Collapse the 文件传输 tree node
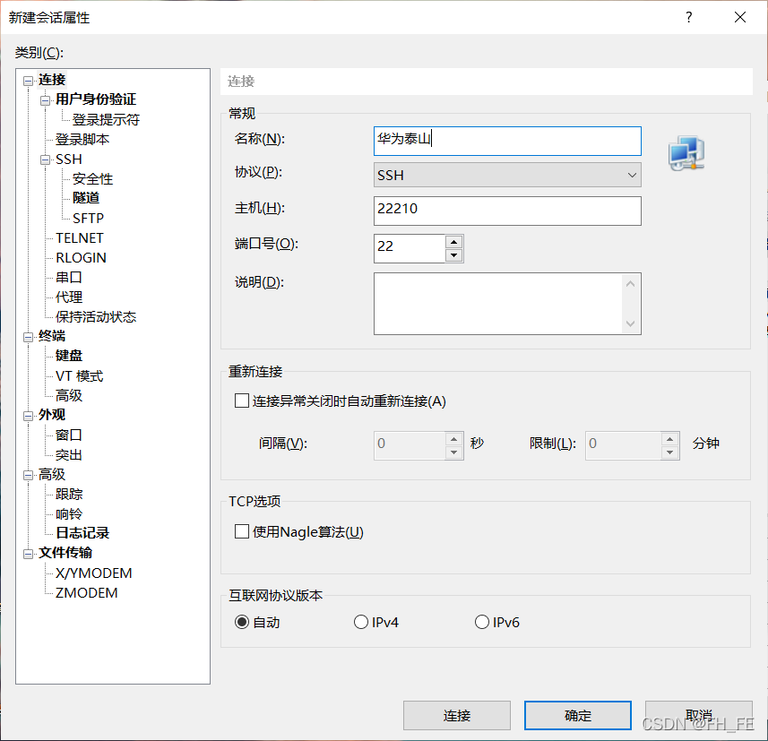768x741 pixels. pyautogui.click(x=29, y=554)
